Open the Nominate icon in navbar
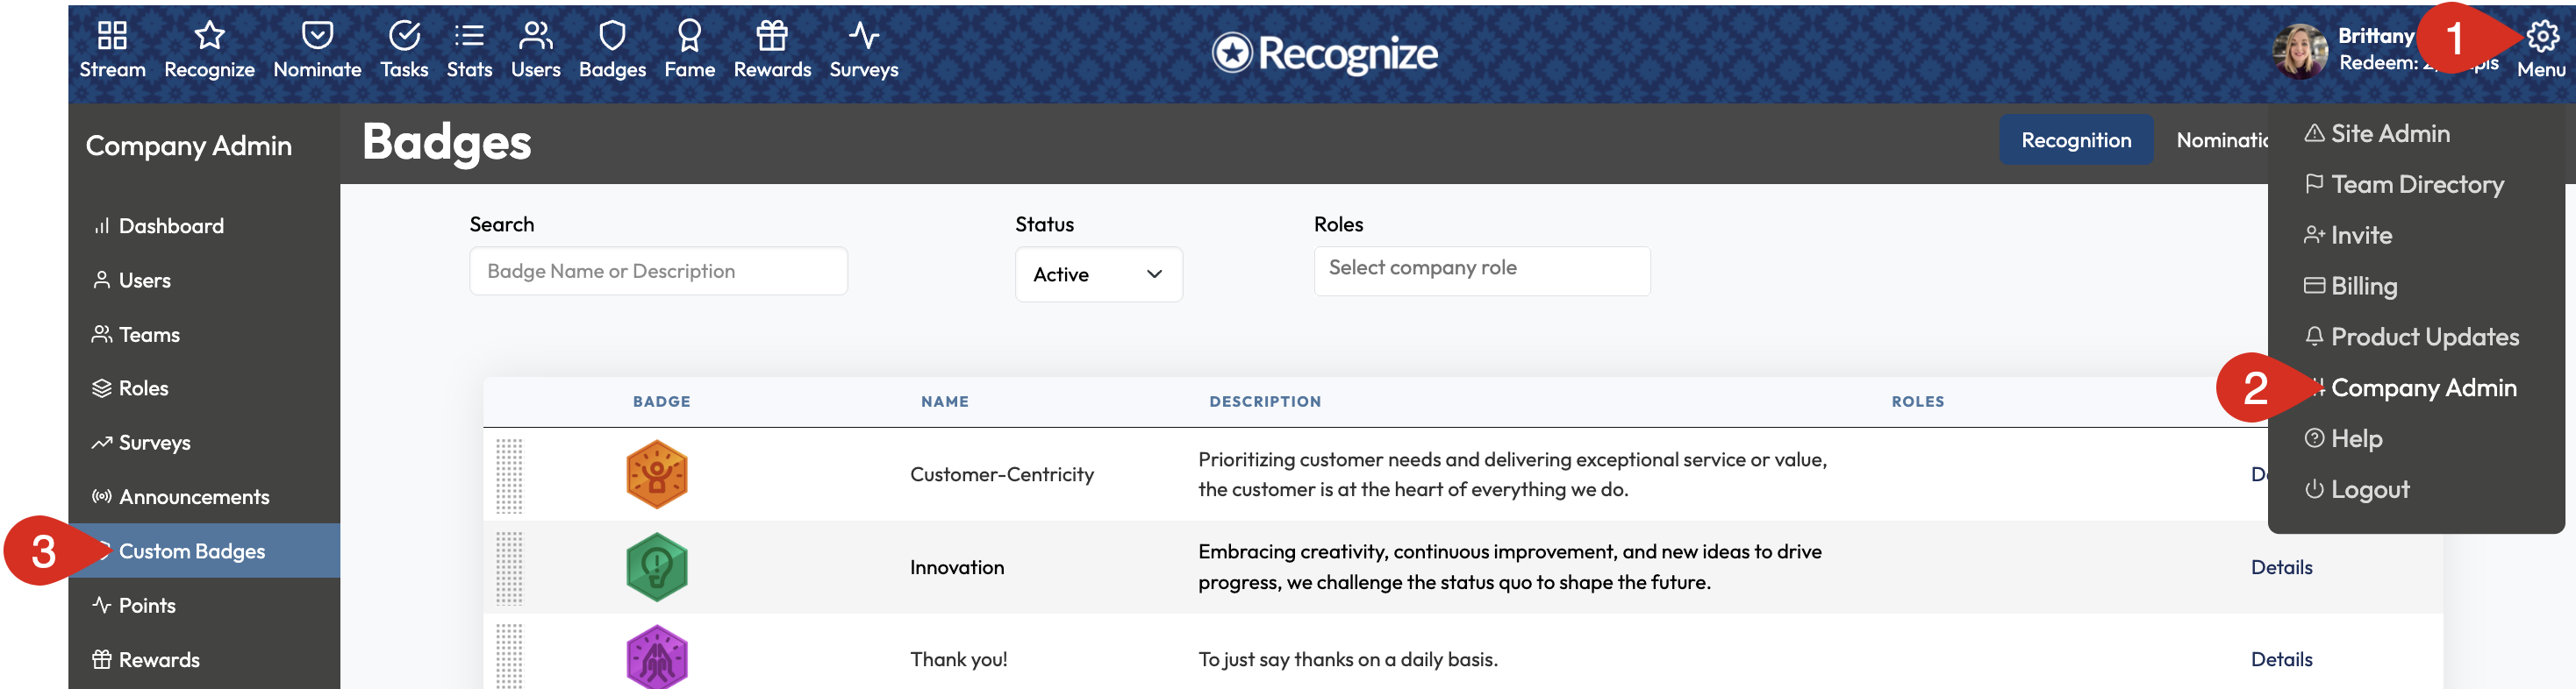Screen dimensions: 2576x689 [317, 36]
